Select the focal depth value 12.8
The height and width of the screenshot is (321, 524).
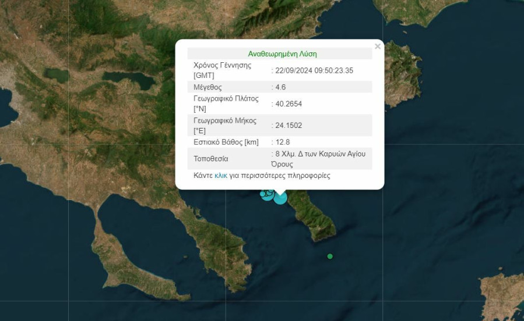click(x=283, y=142)
